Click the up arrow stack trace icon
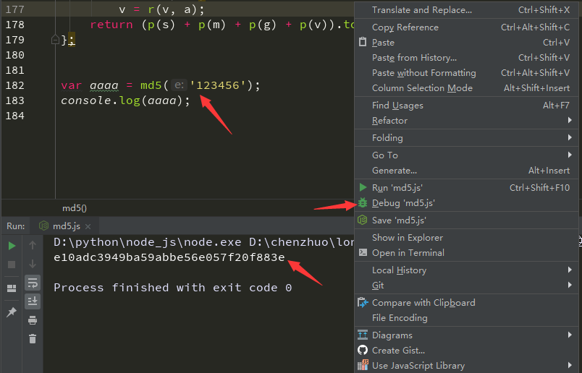The height and width of the screenshot is (373, 582). (x=33, y=246)
